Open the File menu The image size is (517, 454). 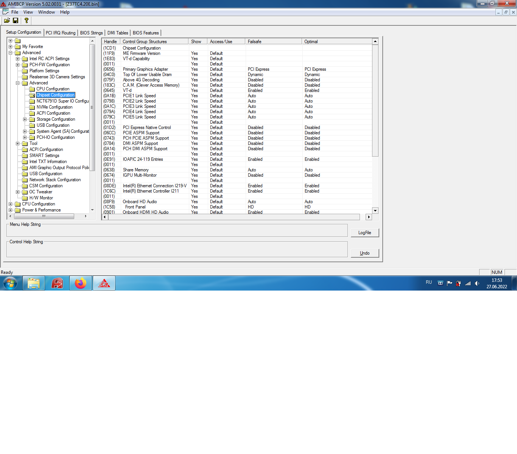point(15,12)
